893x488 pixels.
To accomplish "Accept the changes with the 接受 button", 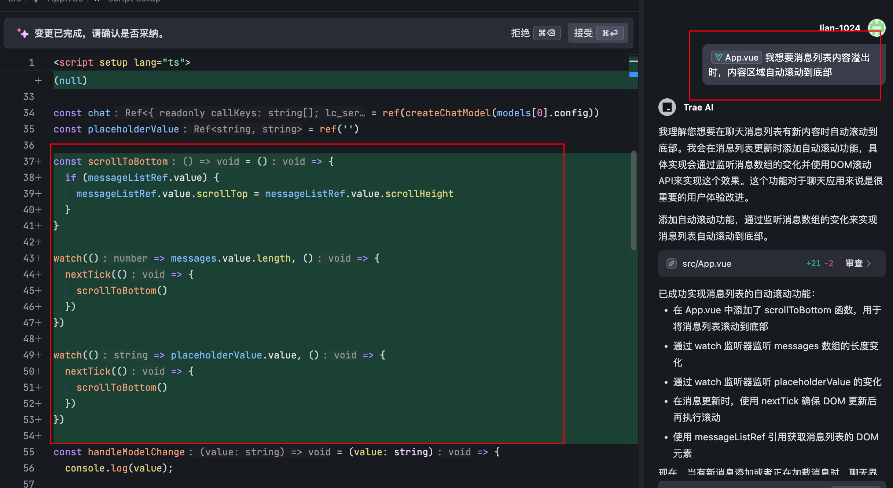I will (x=583, y=33).
